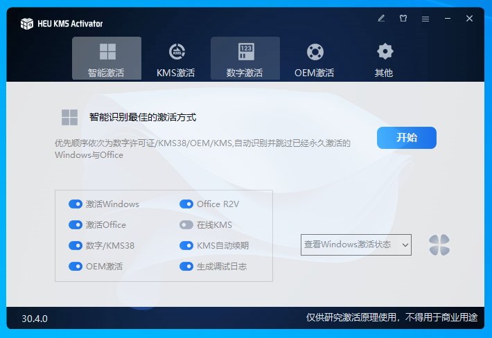Click the four-leaf clover icon
This screenshot has width=492, height=338.
(439, 244)
